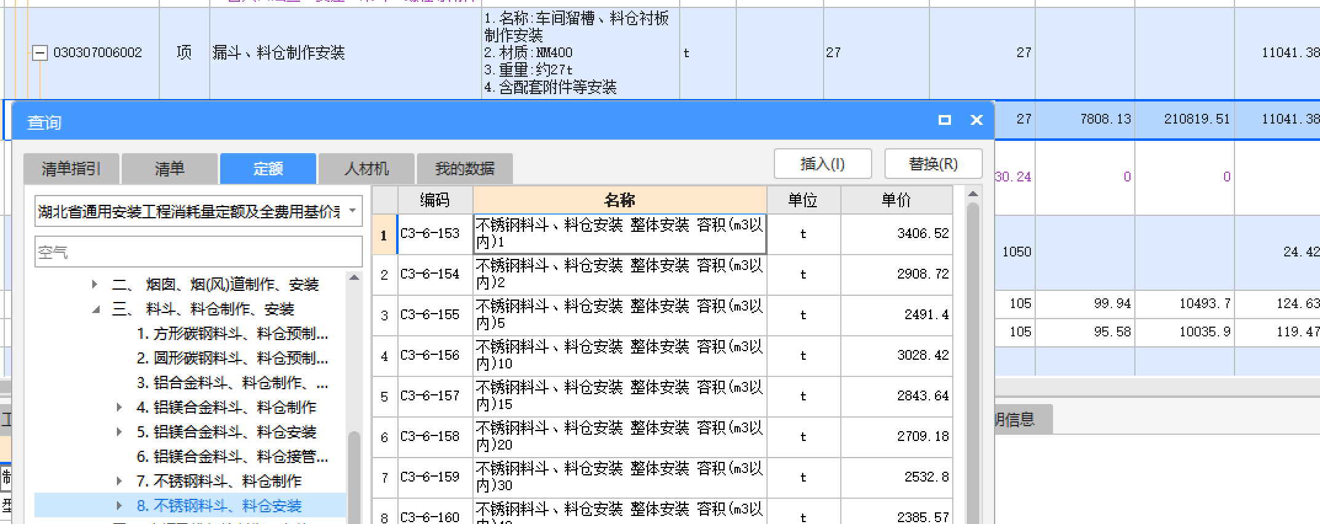Select quota code C3-6-157
Screen dimensions: 1320x524
tap(435, 396)
